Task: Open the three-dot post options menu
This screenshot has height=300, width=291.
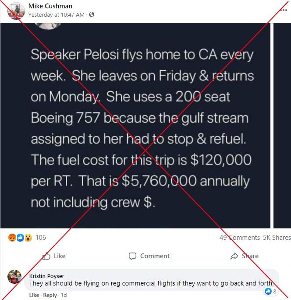Action: [x=284, y=10]
